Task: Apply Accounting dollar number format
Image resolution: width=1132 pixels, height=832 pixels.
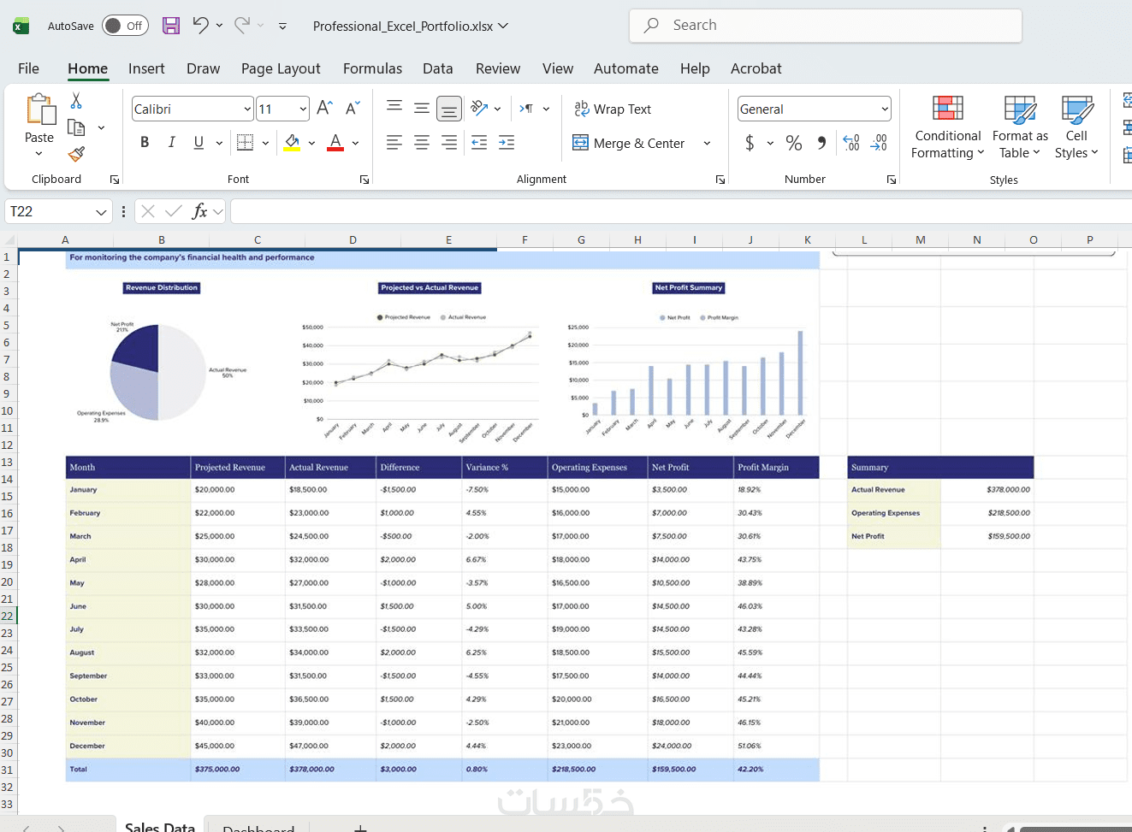Action: (750, 143)
